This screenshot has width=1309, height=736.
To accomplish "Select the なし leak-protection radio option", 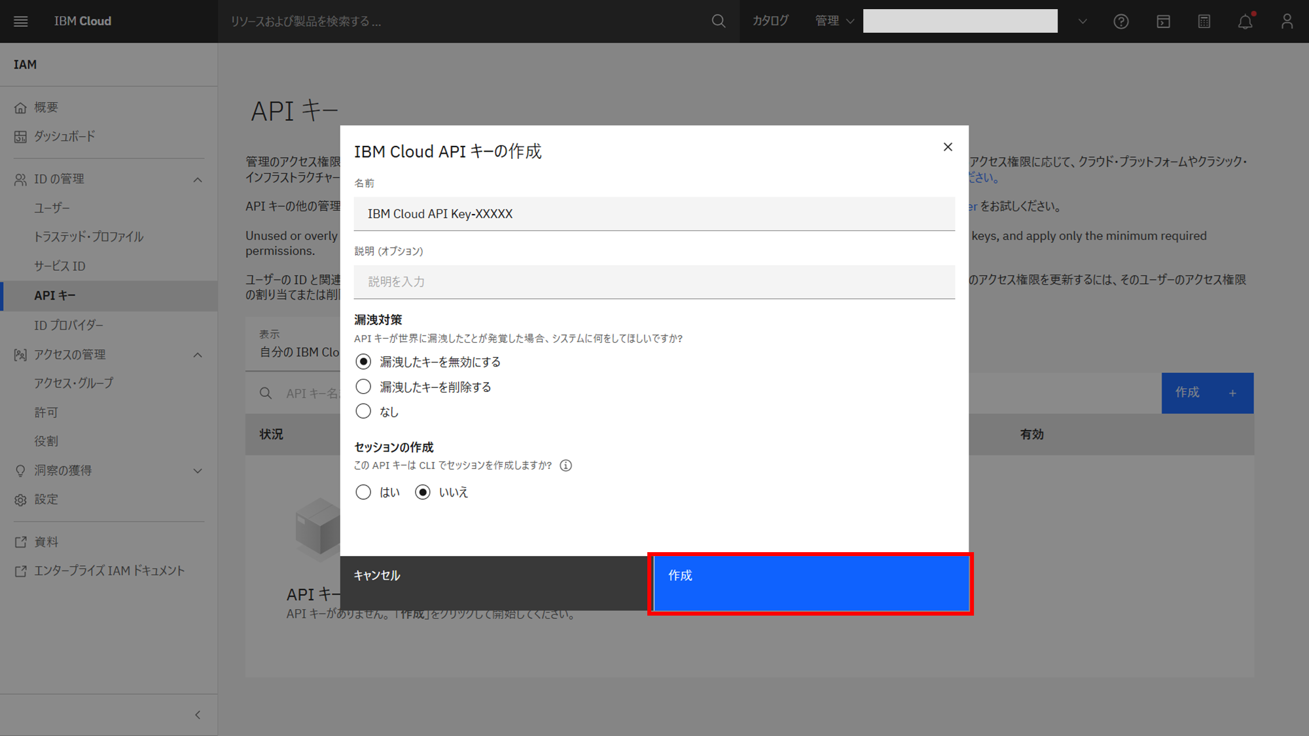I will point(363,412).
